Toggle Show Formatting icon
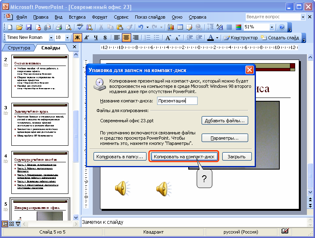Viewport: 315px width, 238px height. coord(220,27)
